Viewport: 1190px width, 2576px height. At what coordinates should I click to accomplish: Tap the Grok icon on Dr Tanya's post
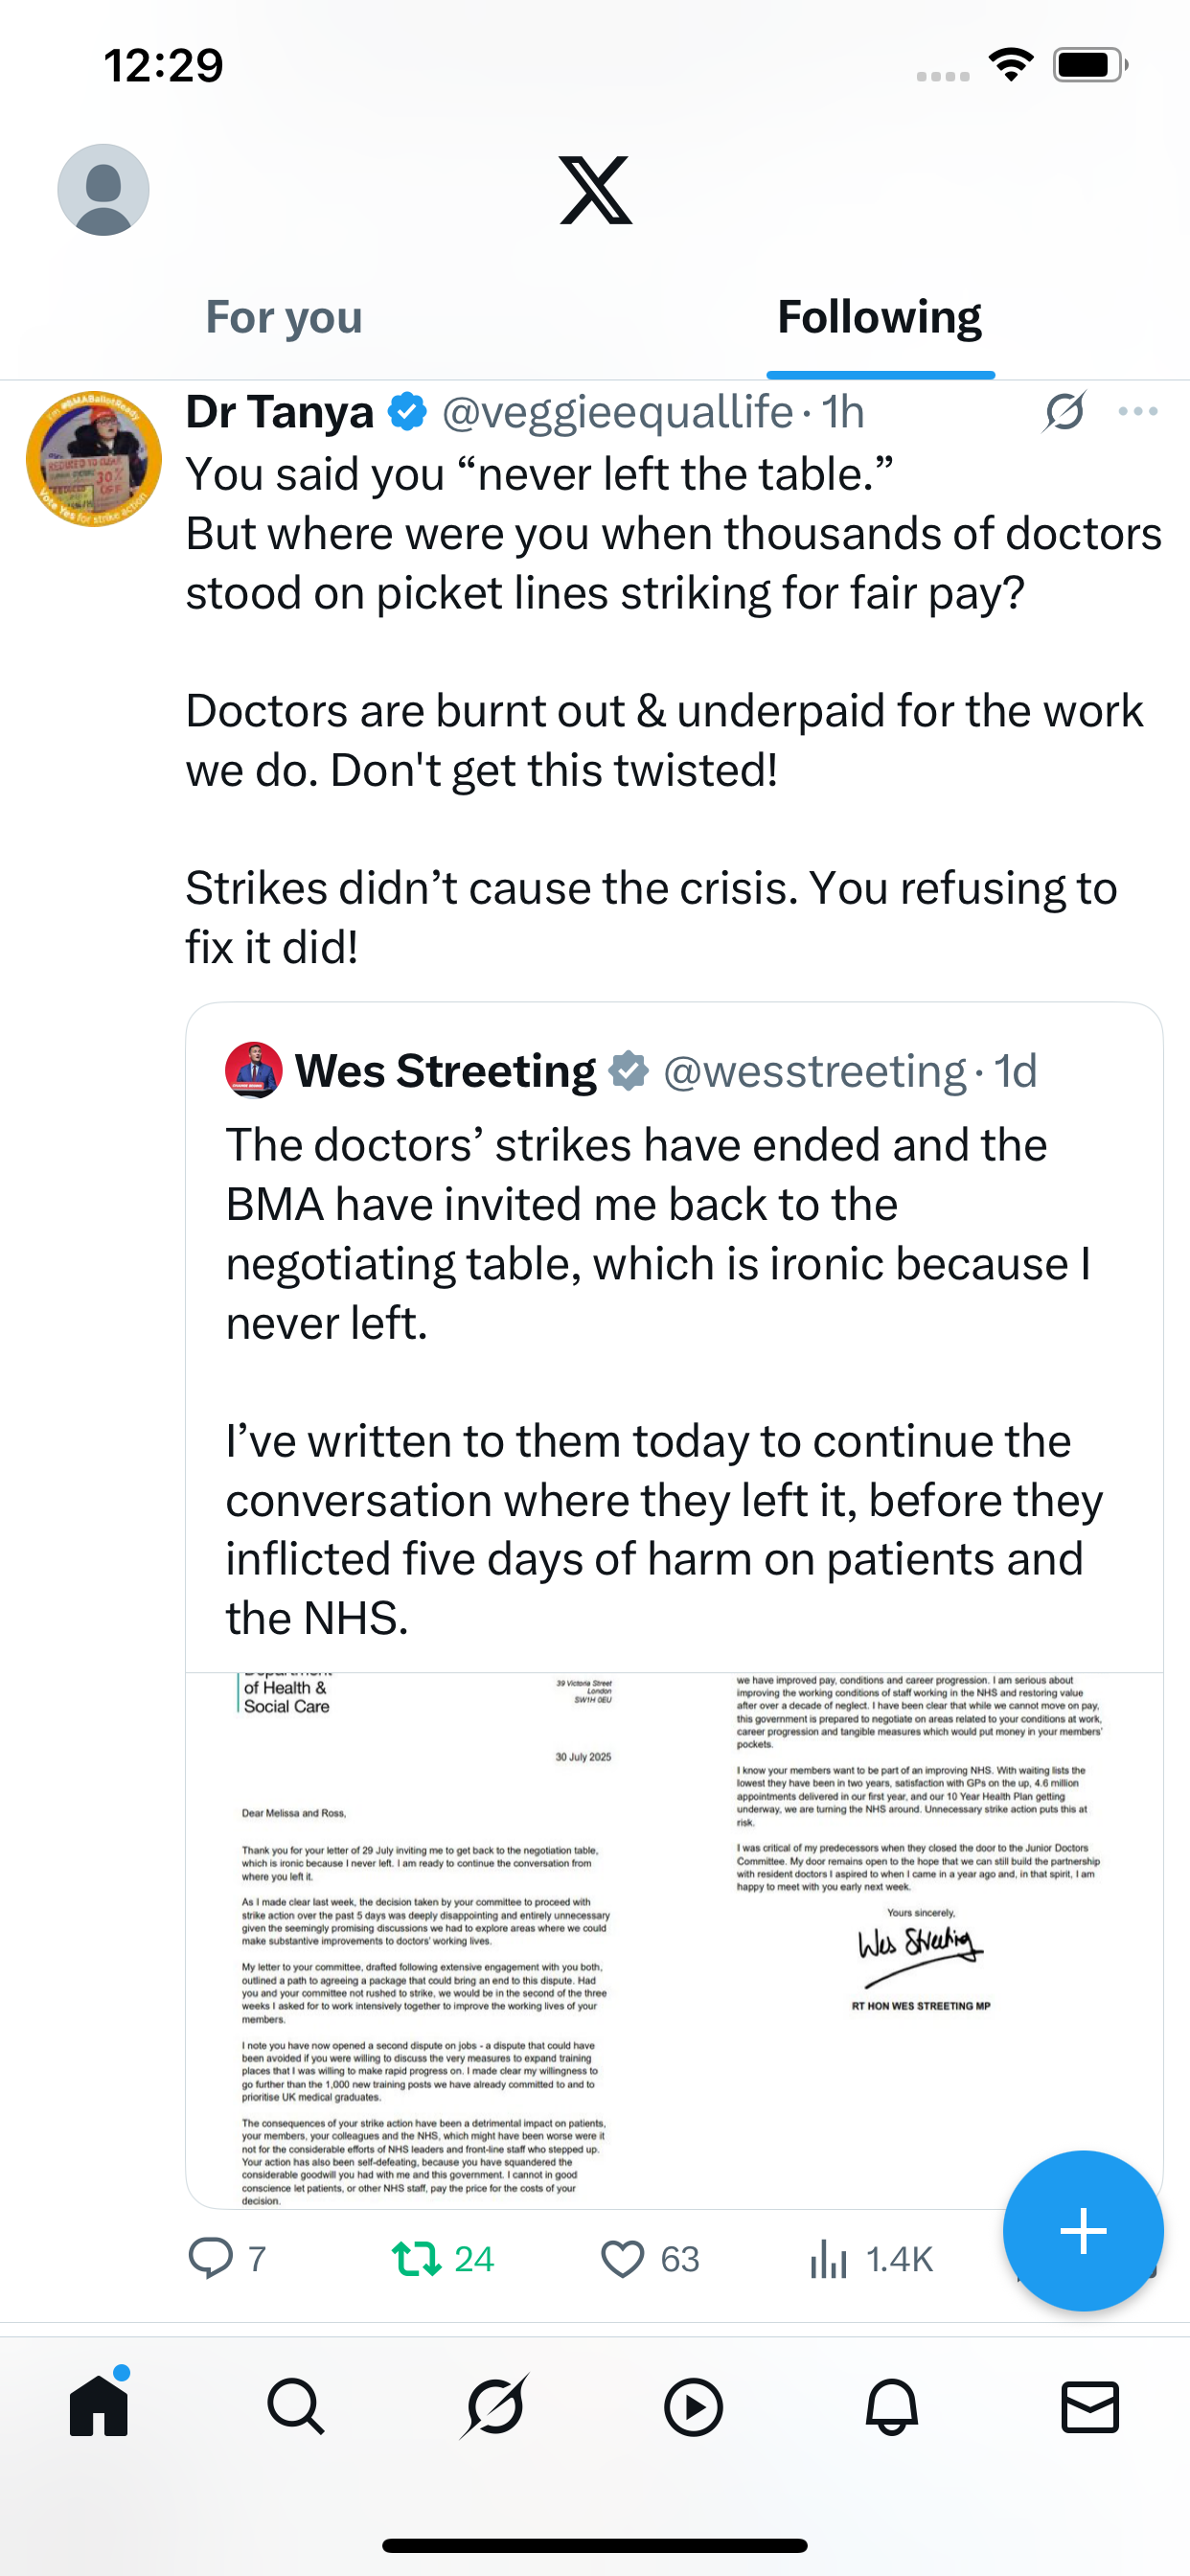coord(1064,412)
